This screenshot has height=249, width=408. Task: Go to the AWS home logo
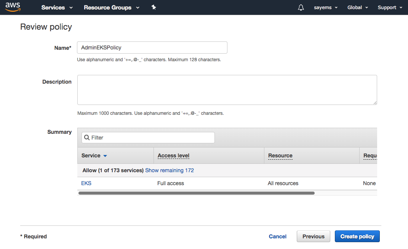click(13, 7)
